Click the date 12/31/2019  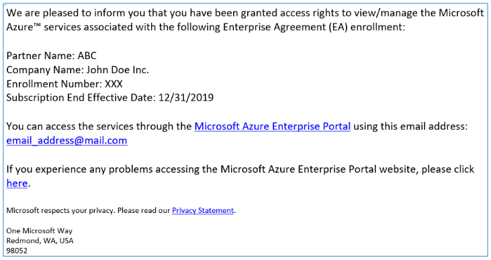click(x=186, y=97)
